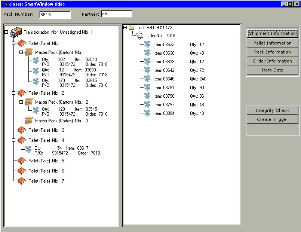
Task: Click Master Pack Carton Nbr. 3 box icon
Action: (x=29, y=121)
